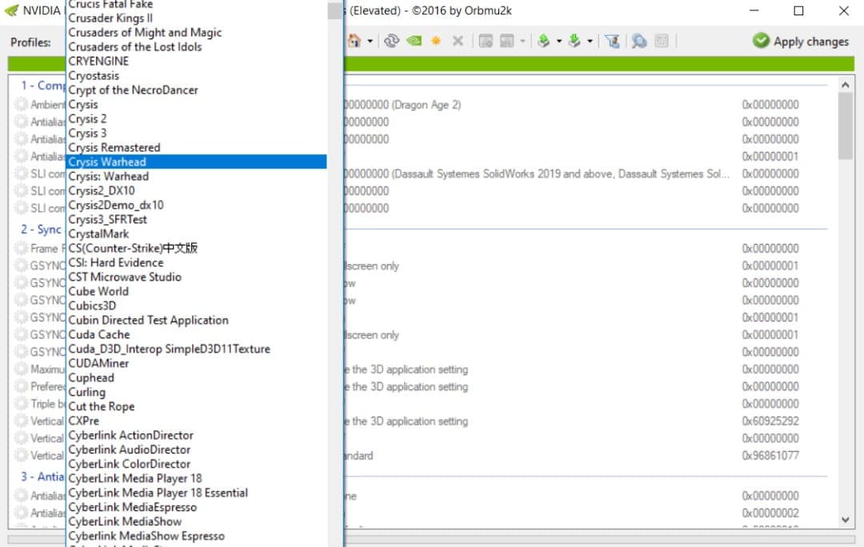Click the NVIDIA logo icon in title bar
The height and width of the screenshot is (547, 864).
[x=11, y=10]
